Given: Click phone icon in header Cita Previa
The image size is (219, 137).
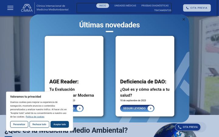Looking at the screenshot, I should point(187,8).
